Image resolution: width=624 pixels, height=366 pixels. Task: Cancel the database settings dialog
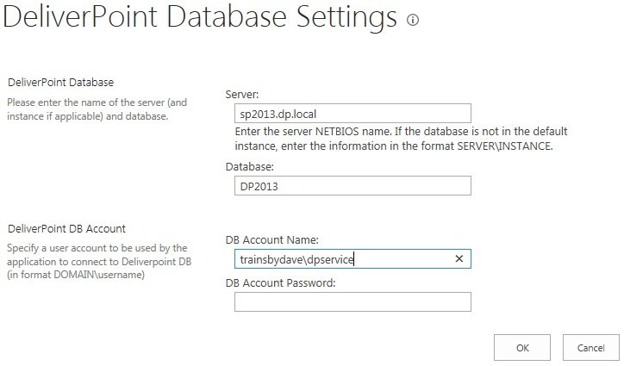tap(591, 348)
